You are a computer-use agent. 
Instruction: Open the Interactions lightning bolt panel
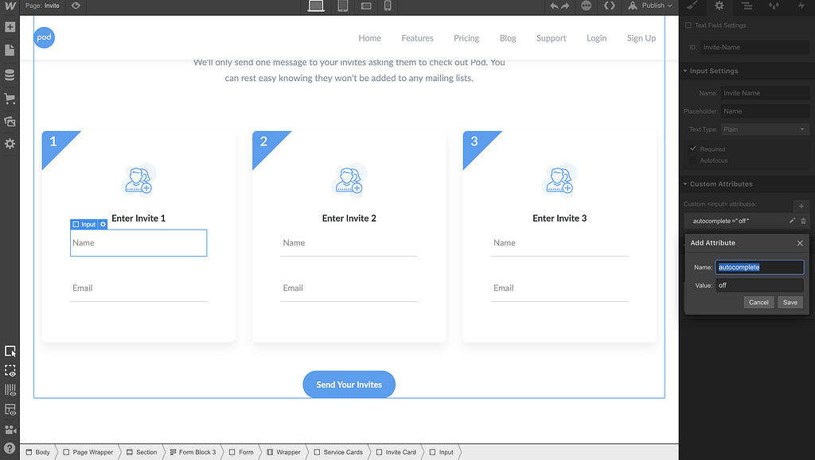point(801,6)
